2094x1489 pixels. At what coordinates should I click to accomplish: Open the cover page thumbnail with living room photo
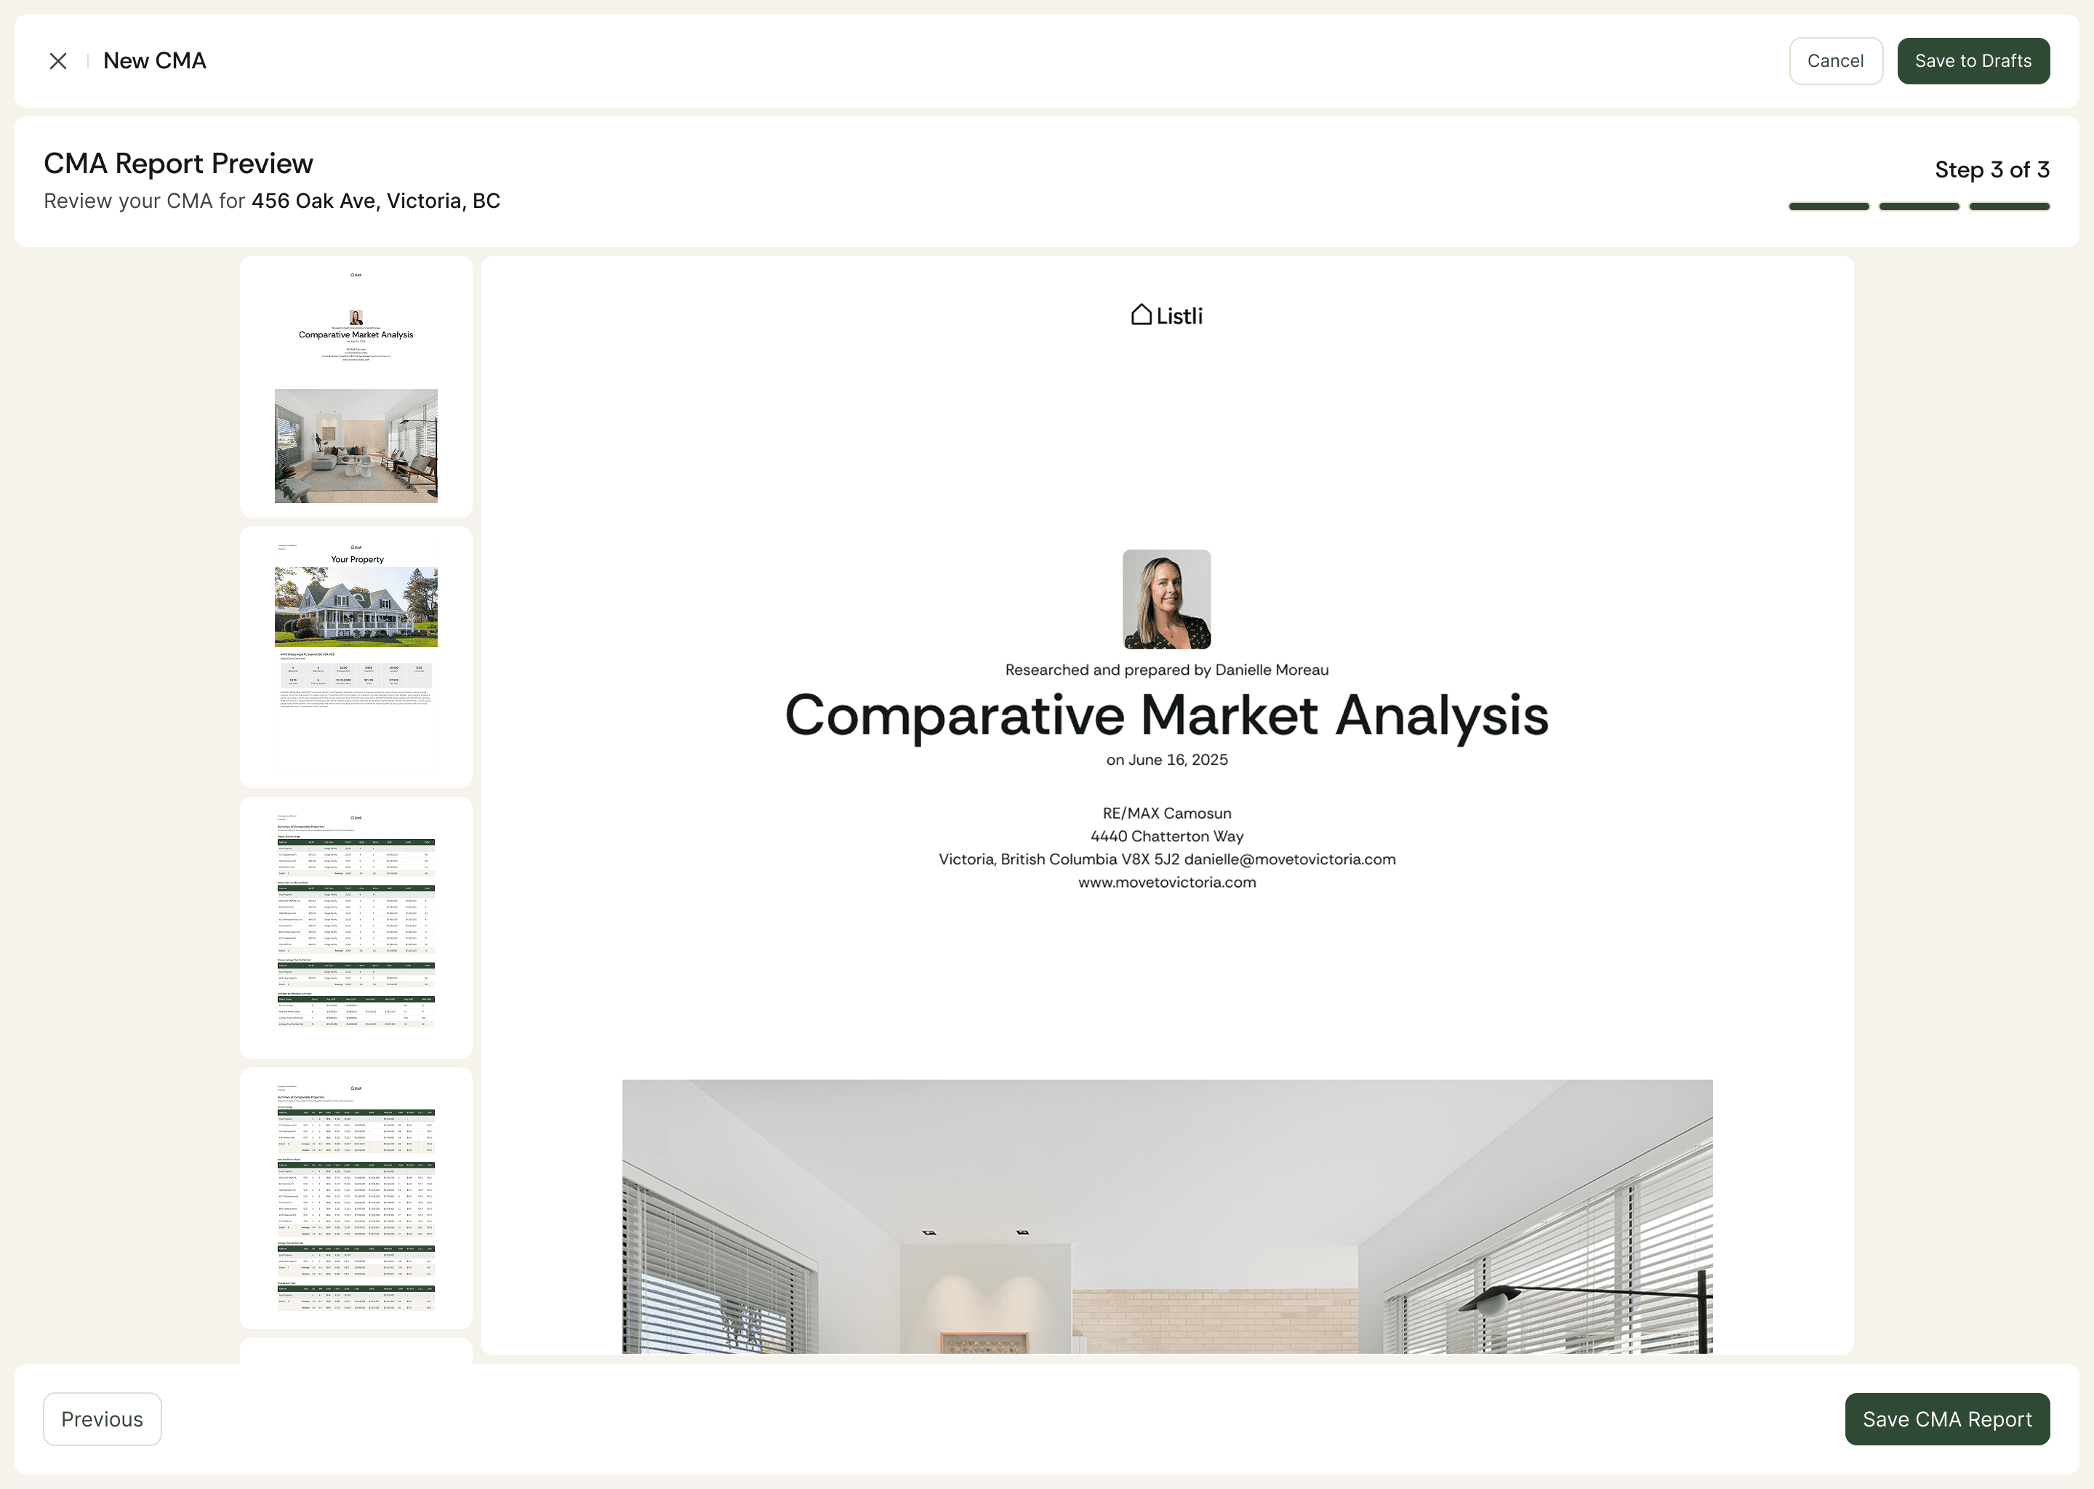pyautogui.click(x=356, y=387)
